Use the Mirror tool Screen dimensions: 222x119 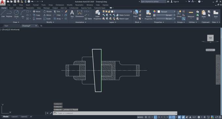(47, 15)
